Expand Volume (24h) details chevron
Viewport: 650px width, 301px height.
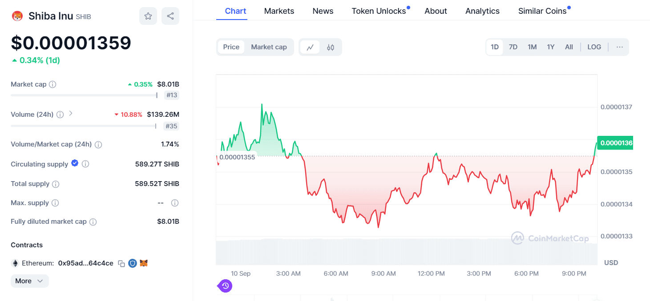[x=70, y=114]
